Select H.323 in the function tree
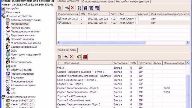 13,93
